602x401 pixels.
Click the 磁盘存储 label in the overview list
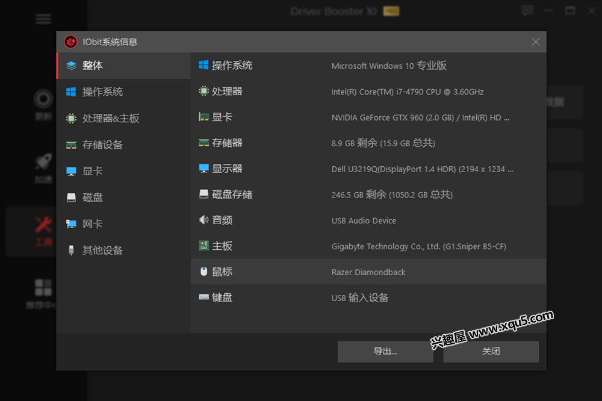point(232,194)
